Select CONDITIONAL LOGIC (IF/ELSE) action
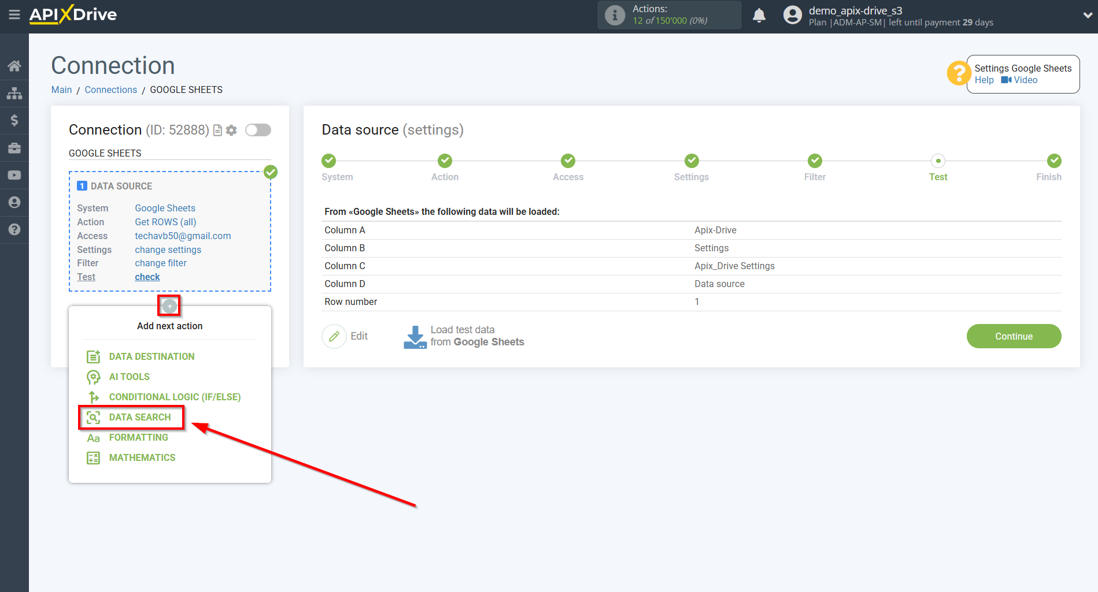The image size is (1098, 592). [x=175, y=397]
